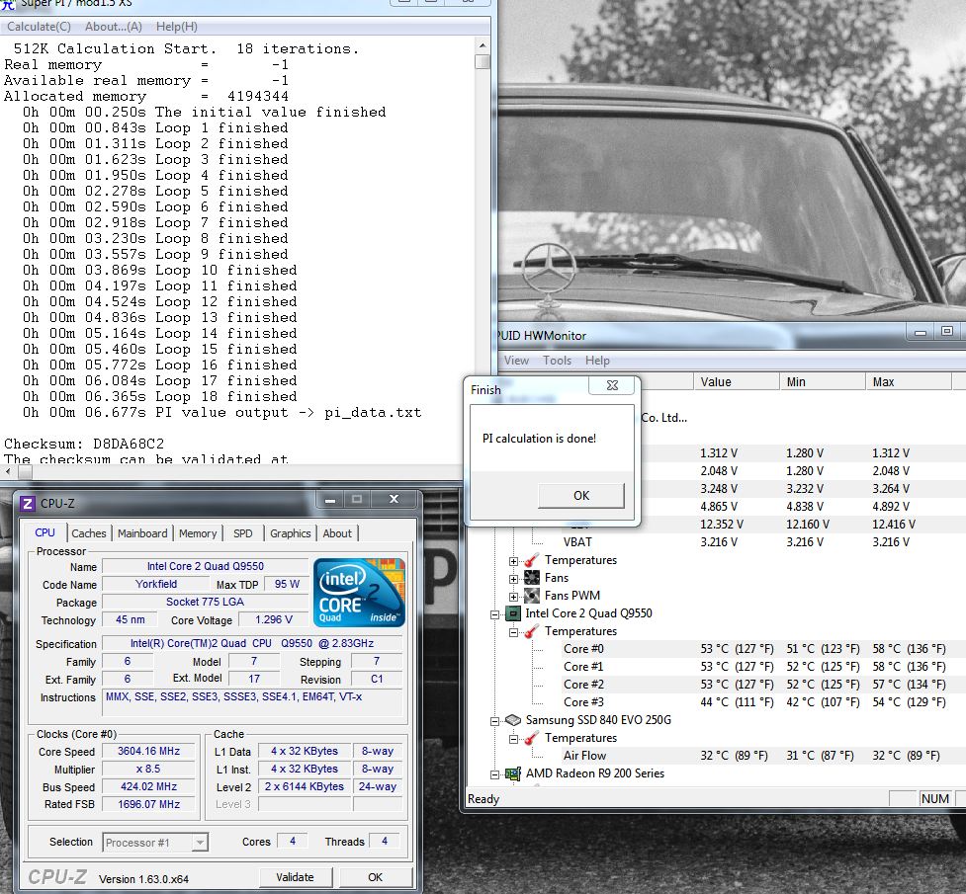
Task: Click the thermometer icon under Intel Core 2 Quad
Action: (x=531, y=631)
